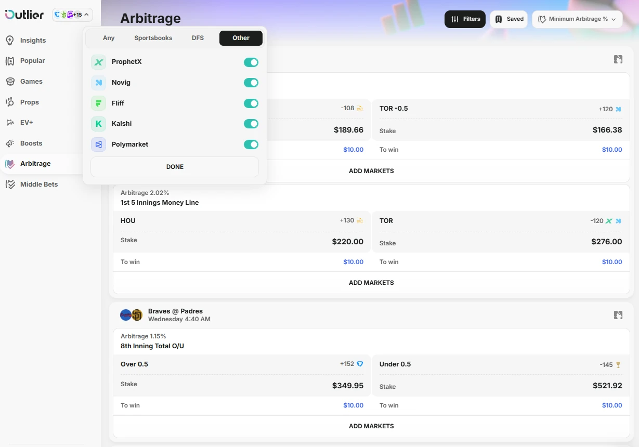Click the Fliff logo icon
This screenshot has width=639, height=447.
(98, 103)
